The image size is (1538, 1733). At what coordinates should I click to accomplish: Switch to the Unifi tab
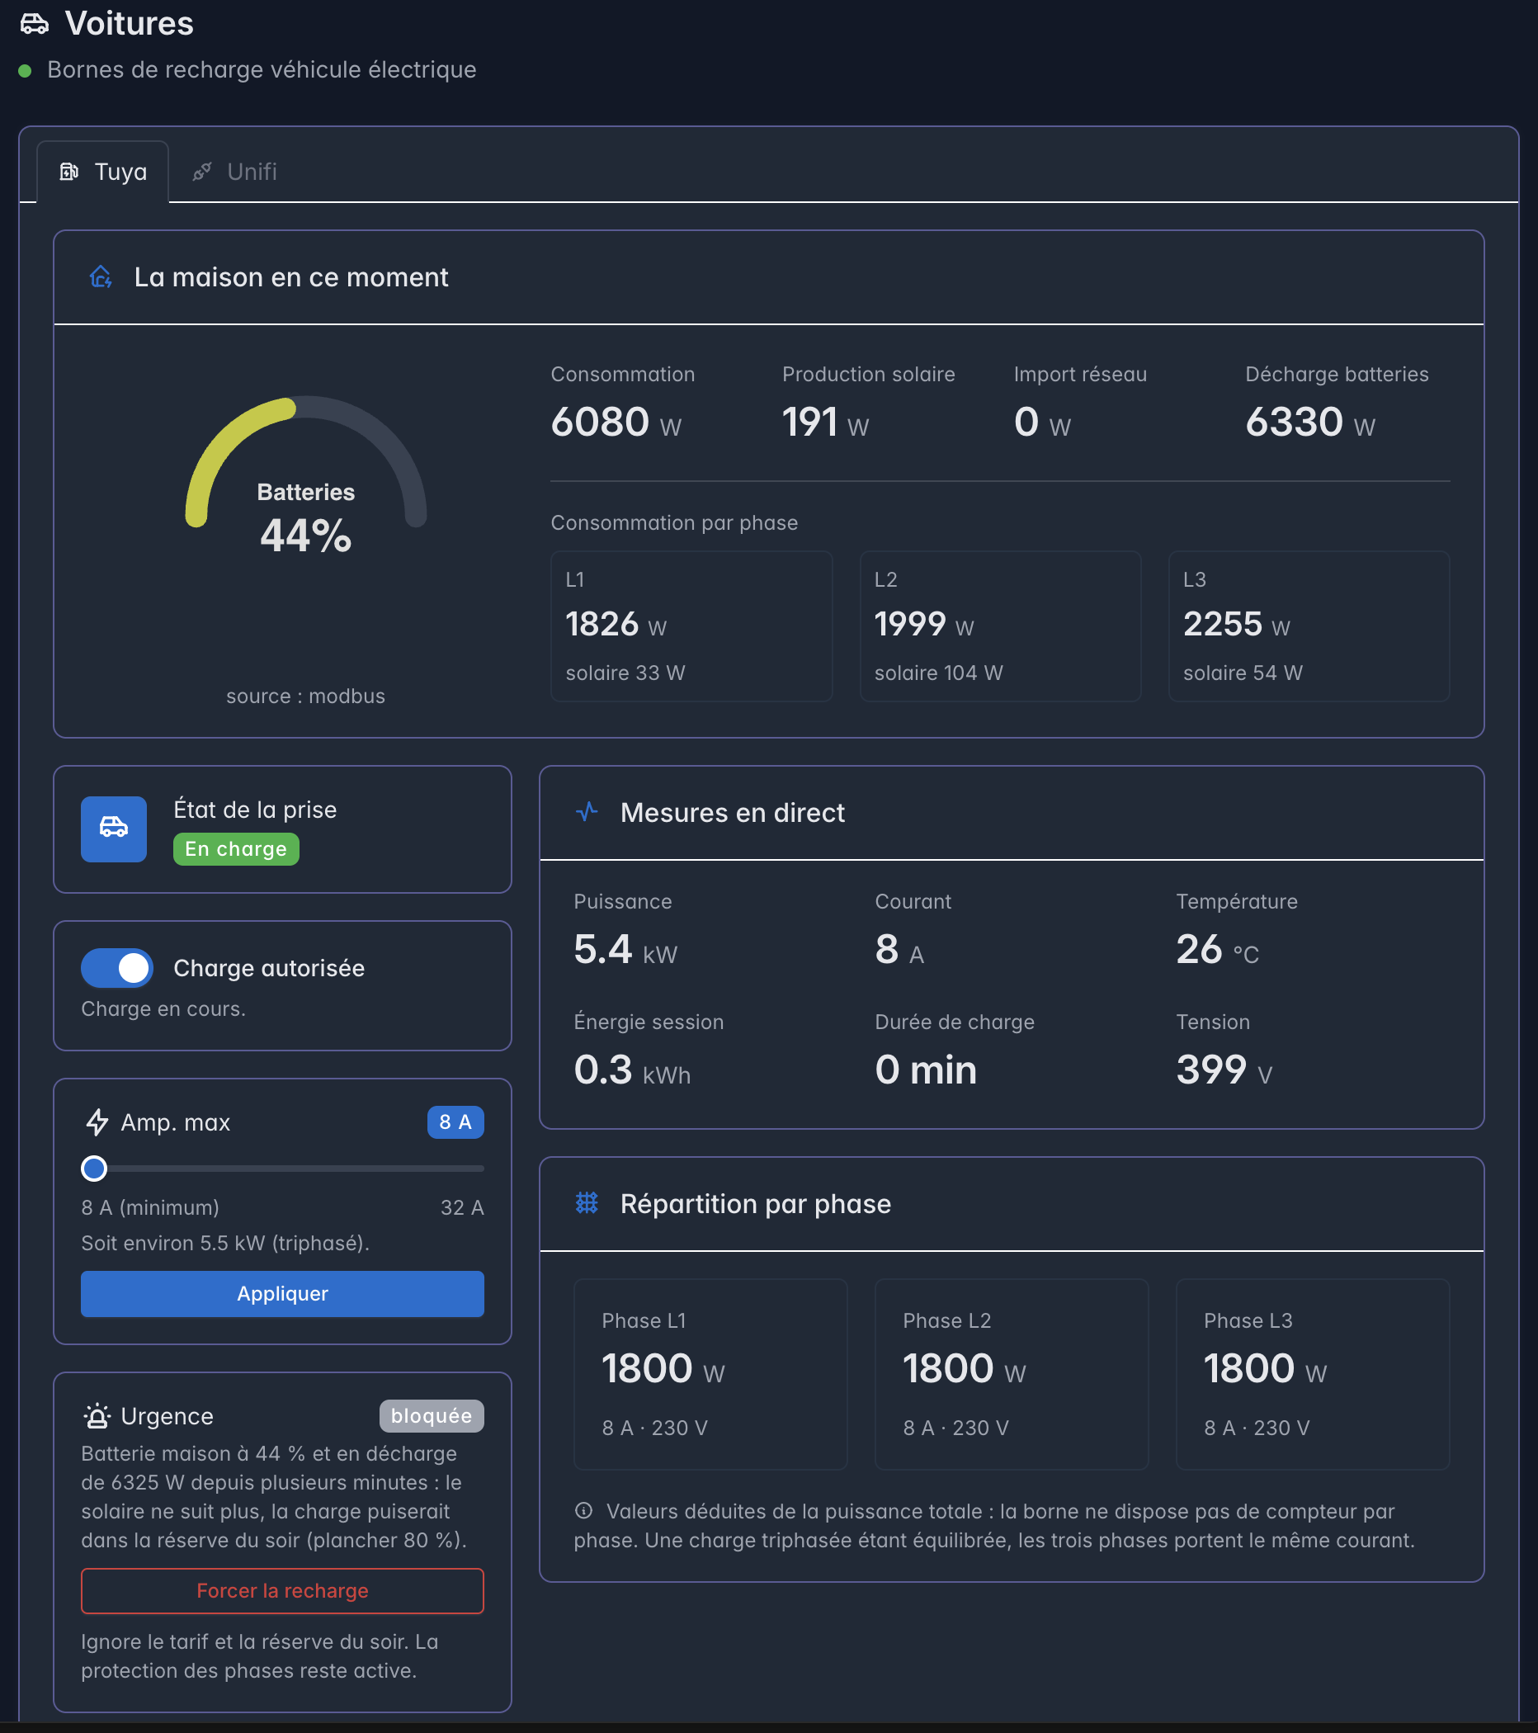coord(235,172)
